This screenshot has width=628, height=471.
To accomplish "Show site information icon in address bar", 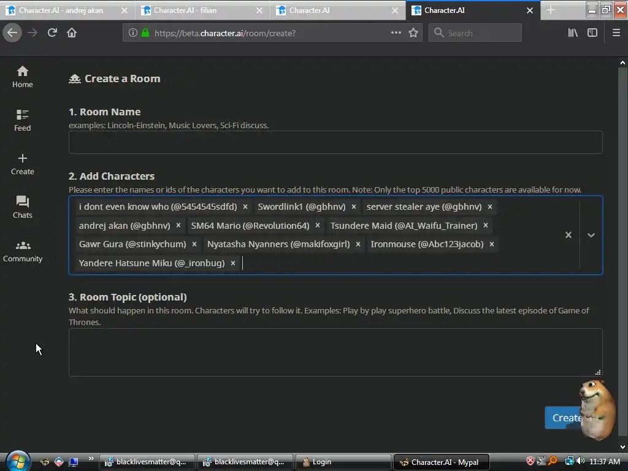I will 133,33.
